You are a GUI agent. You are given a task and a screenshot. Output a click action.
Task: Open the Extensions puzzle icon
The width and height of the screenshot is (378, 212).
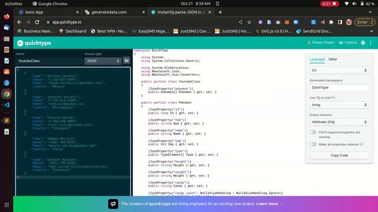(x=331, y=22)
